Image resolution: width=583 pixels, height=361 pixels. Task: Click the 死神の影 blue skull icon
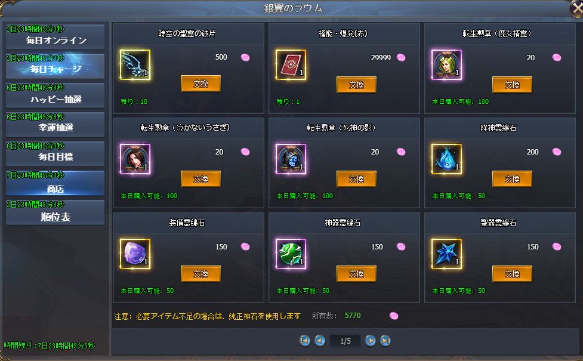(291, 159)
